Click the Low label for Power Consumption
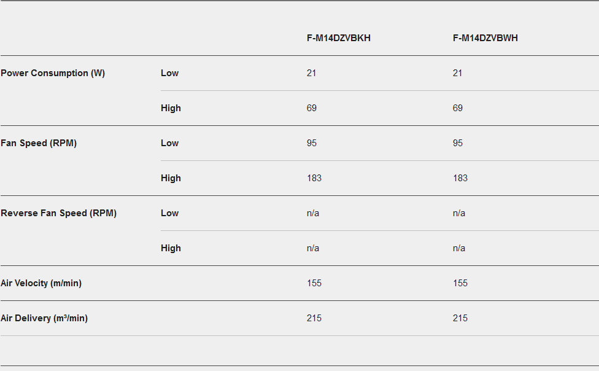Screen dimensions: 599x371 (169, 73)
